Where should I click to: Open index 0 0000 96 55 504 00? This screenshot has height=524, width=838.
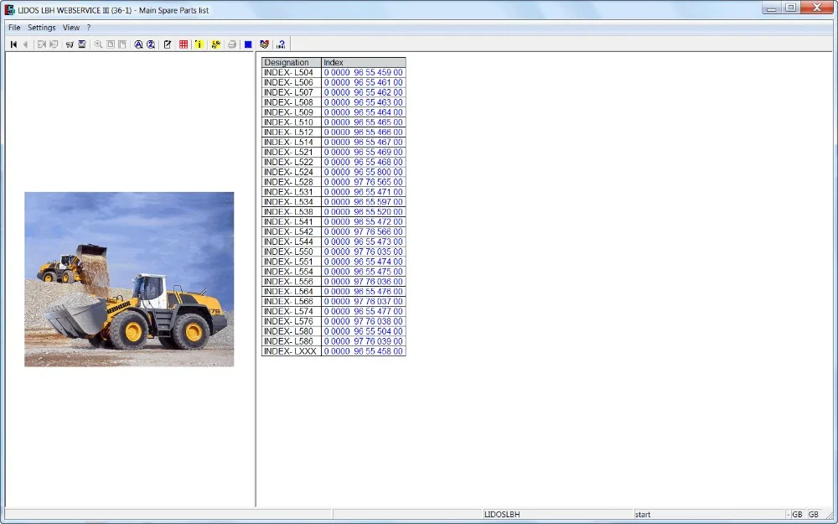click(x=364, y=331)
